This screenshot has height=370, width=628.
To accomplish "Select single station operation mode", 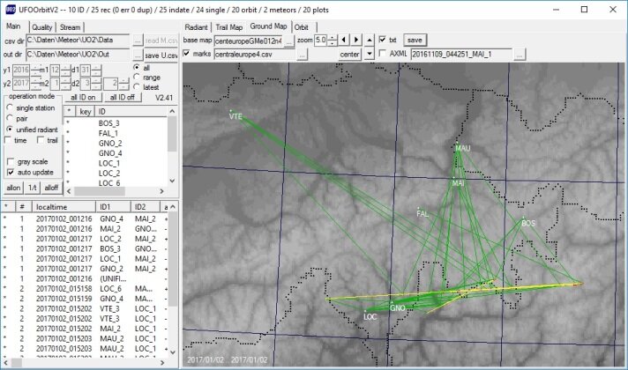I will click(11, 107).
